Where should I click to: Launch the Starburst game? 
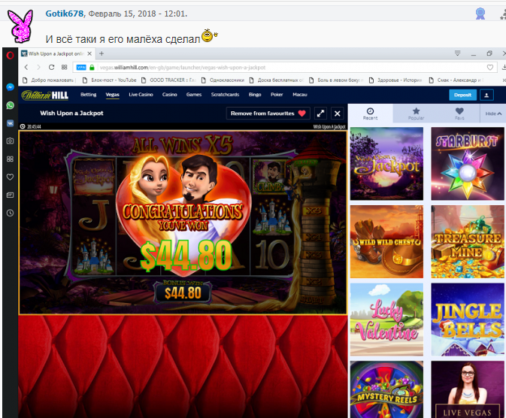[x=468, y=163]
